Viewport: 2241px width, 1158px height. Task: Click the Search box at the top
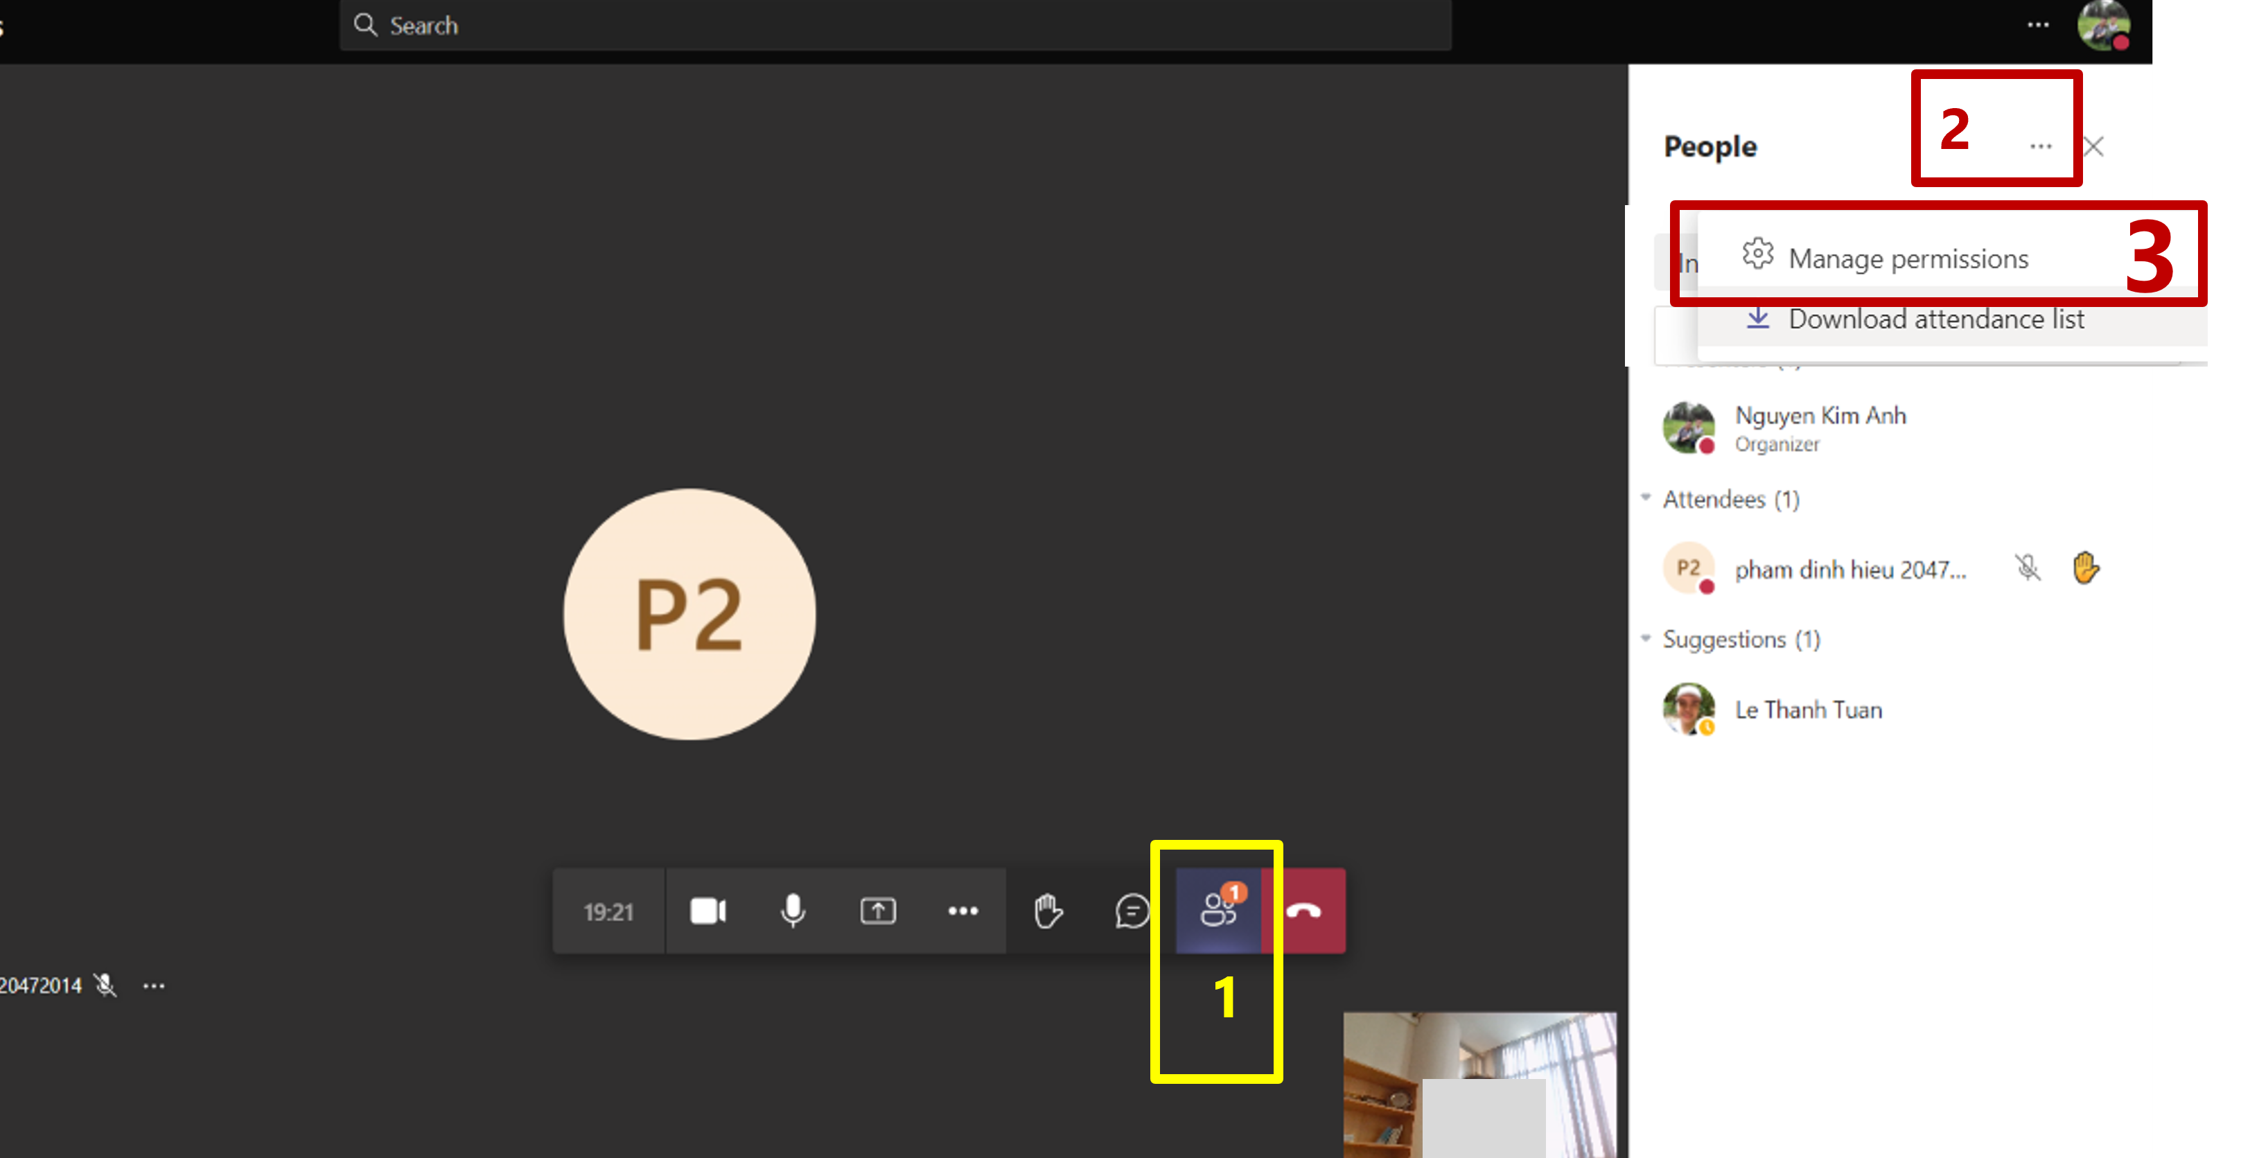[895, 25]
